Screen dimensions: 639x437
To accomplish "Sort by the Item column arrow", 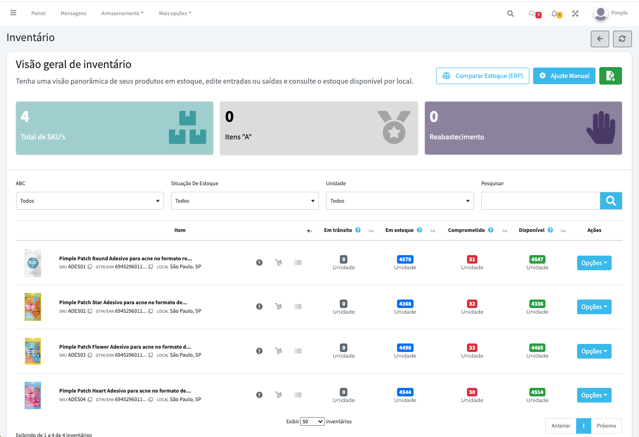I will (309, 231).
